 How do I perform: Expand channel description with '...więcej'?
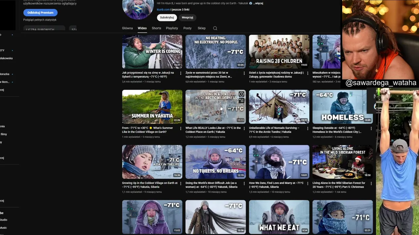[258, 3]
